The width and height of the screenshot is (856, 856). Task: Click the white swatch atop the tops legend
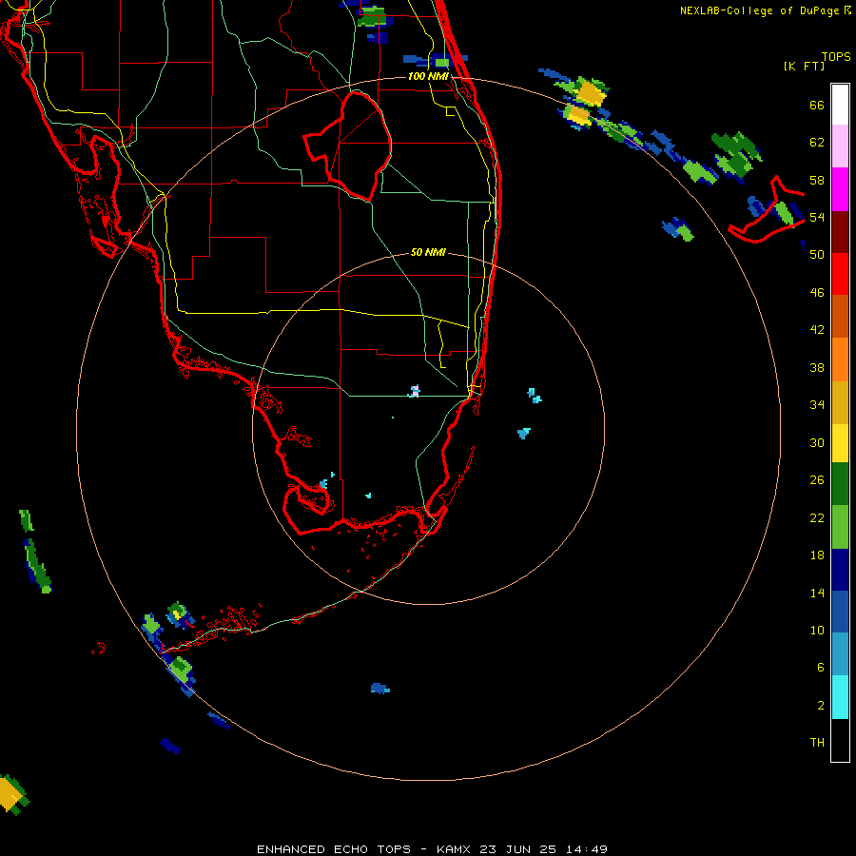[x=840, y=105]
